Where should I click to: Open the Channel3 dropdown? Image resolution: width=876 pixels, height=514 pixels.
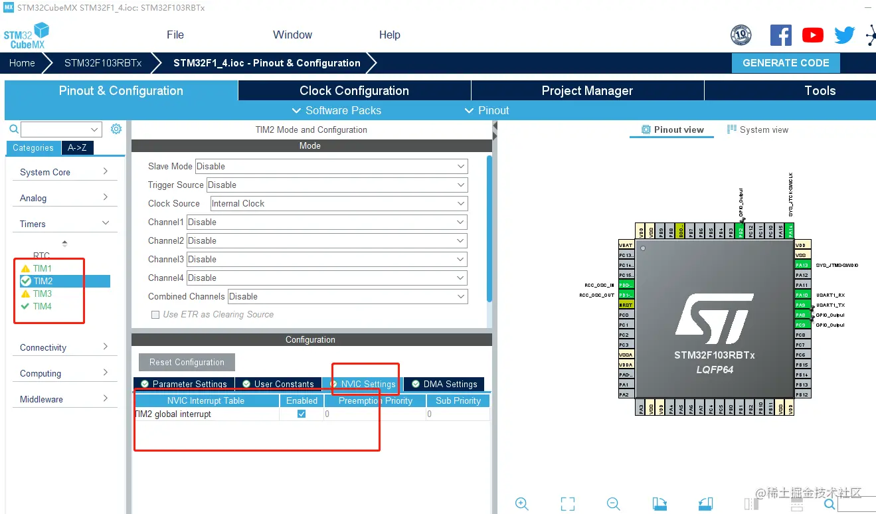(327, 259)
